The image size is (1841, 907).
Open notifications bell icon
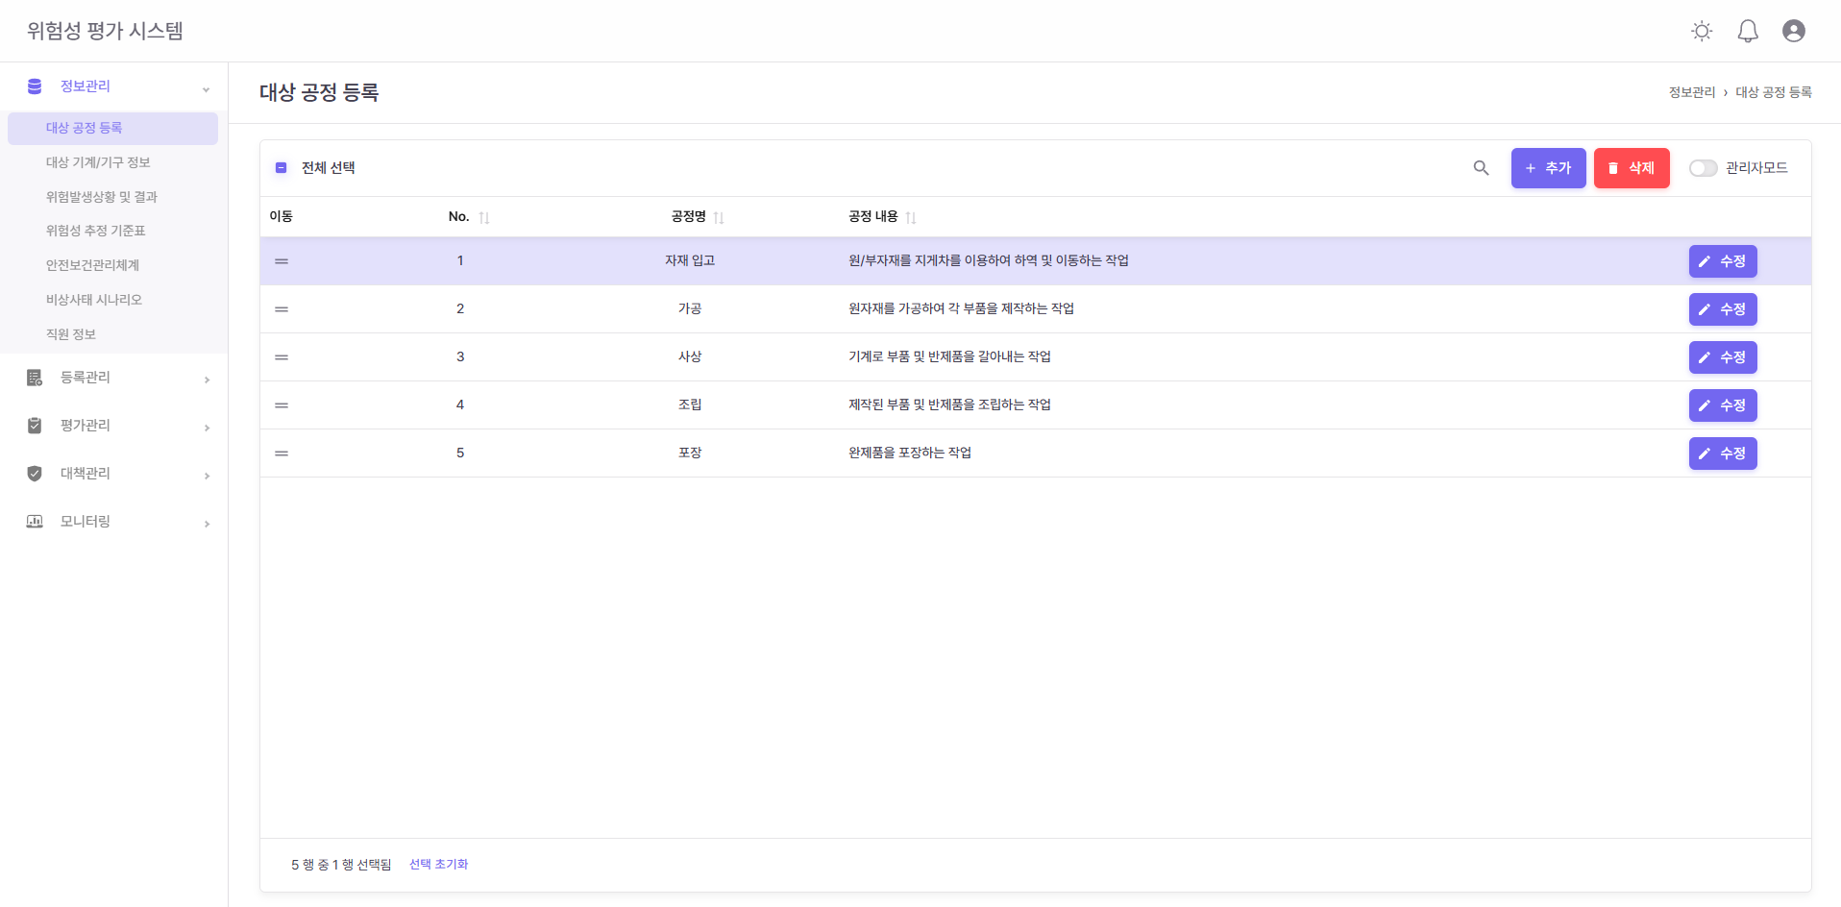pyautogui.click(x=1748, y=31)
